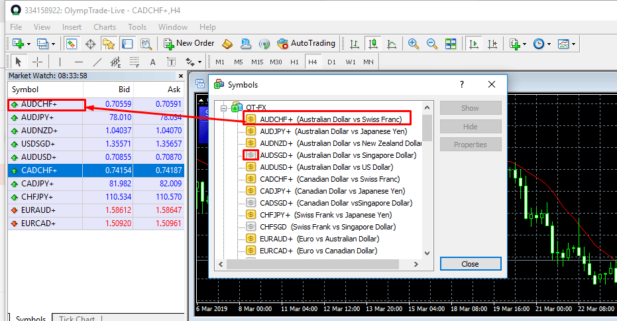Toggle the AutoTrading button
This screenshot has width=617, height=321.
[306, 44]
